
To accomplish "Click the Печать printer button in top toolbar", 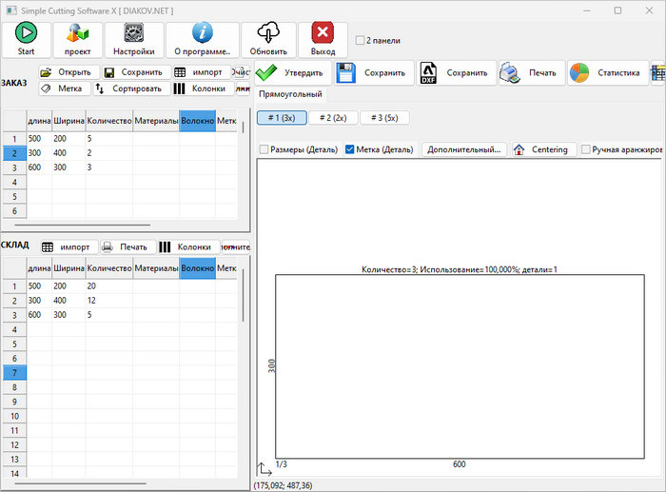I will (x=532, y=72).
